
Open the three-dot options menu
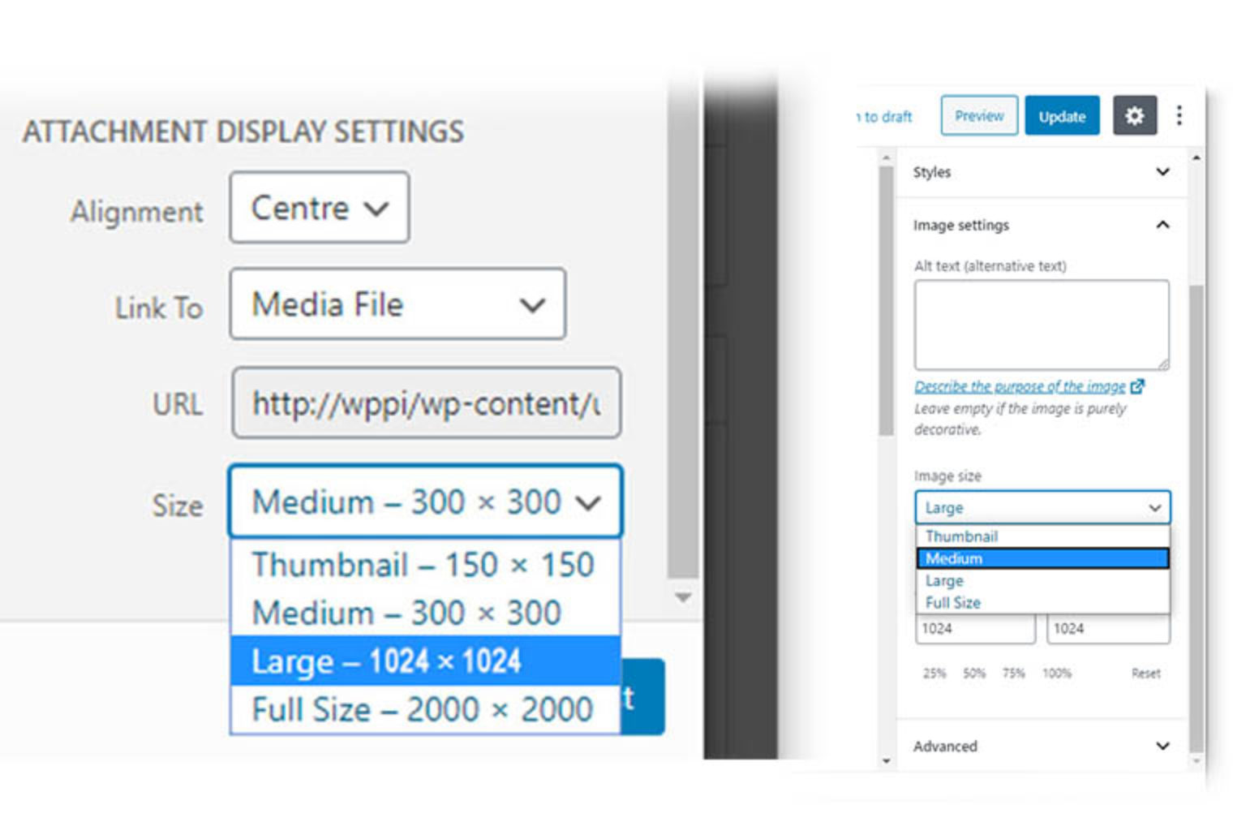(1179, 116)
